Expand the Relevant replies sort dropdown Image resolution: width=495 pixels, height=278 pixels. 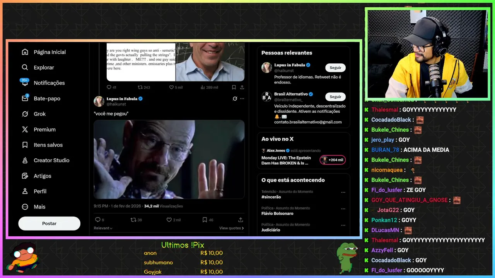pyautogui.click(x=103, y=228)
